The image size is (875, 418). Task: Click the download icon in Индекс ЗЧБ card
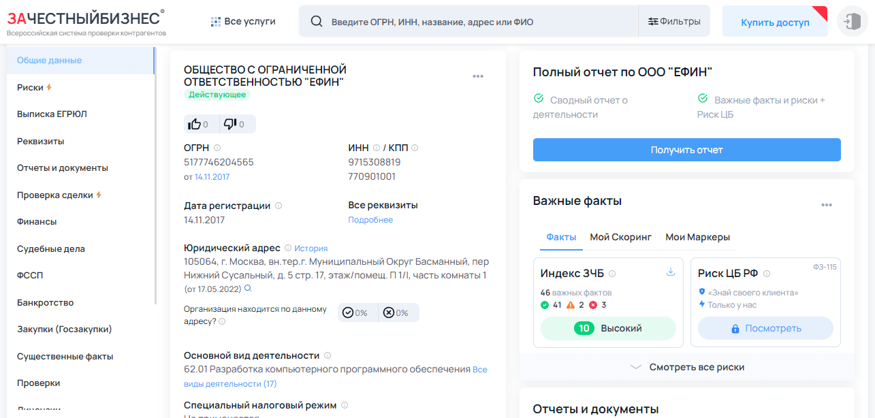pos(670,272)
